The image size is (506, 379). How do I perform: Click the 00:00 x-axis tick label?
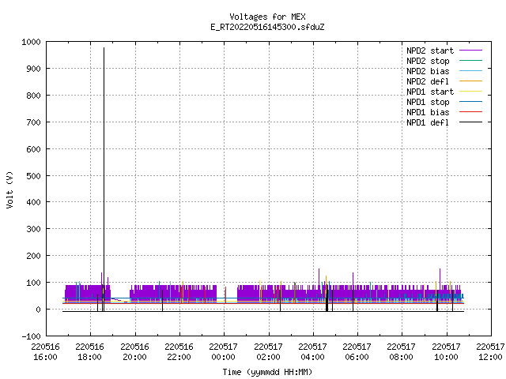[x=223, y=357]
